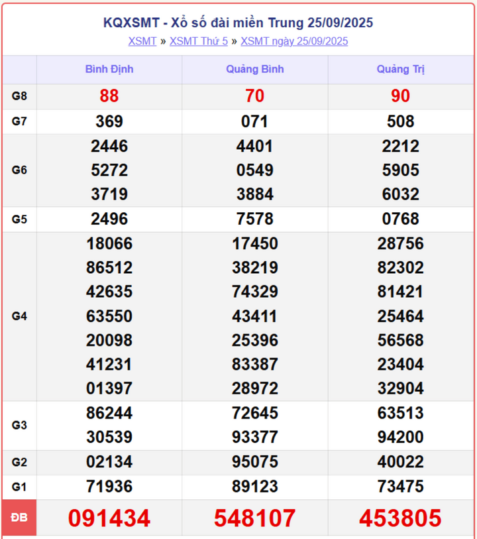The width and height of the screenshot is (477, 539).
Task: Select G6 number 2212
Action: click(400, 146)
